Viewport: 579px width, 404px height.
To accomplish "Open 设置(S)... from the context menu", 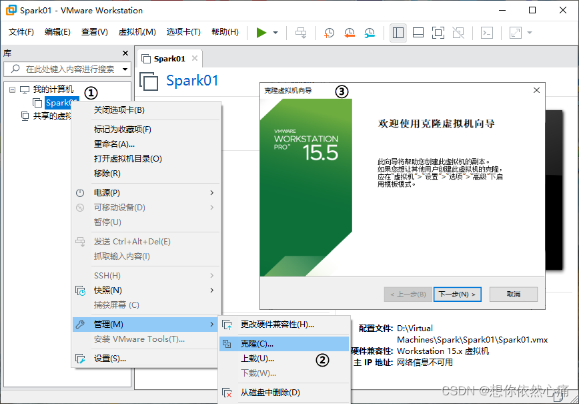I will [x=145, y=358].
